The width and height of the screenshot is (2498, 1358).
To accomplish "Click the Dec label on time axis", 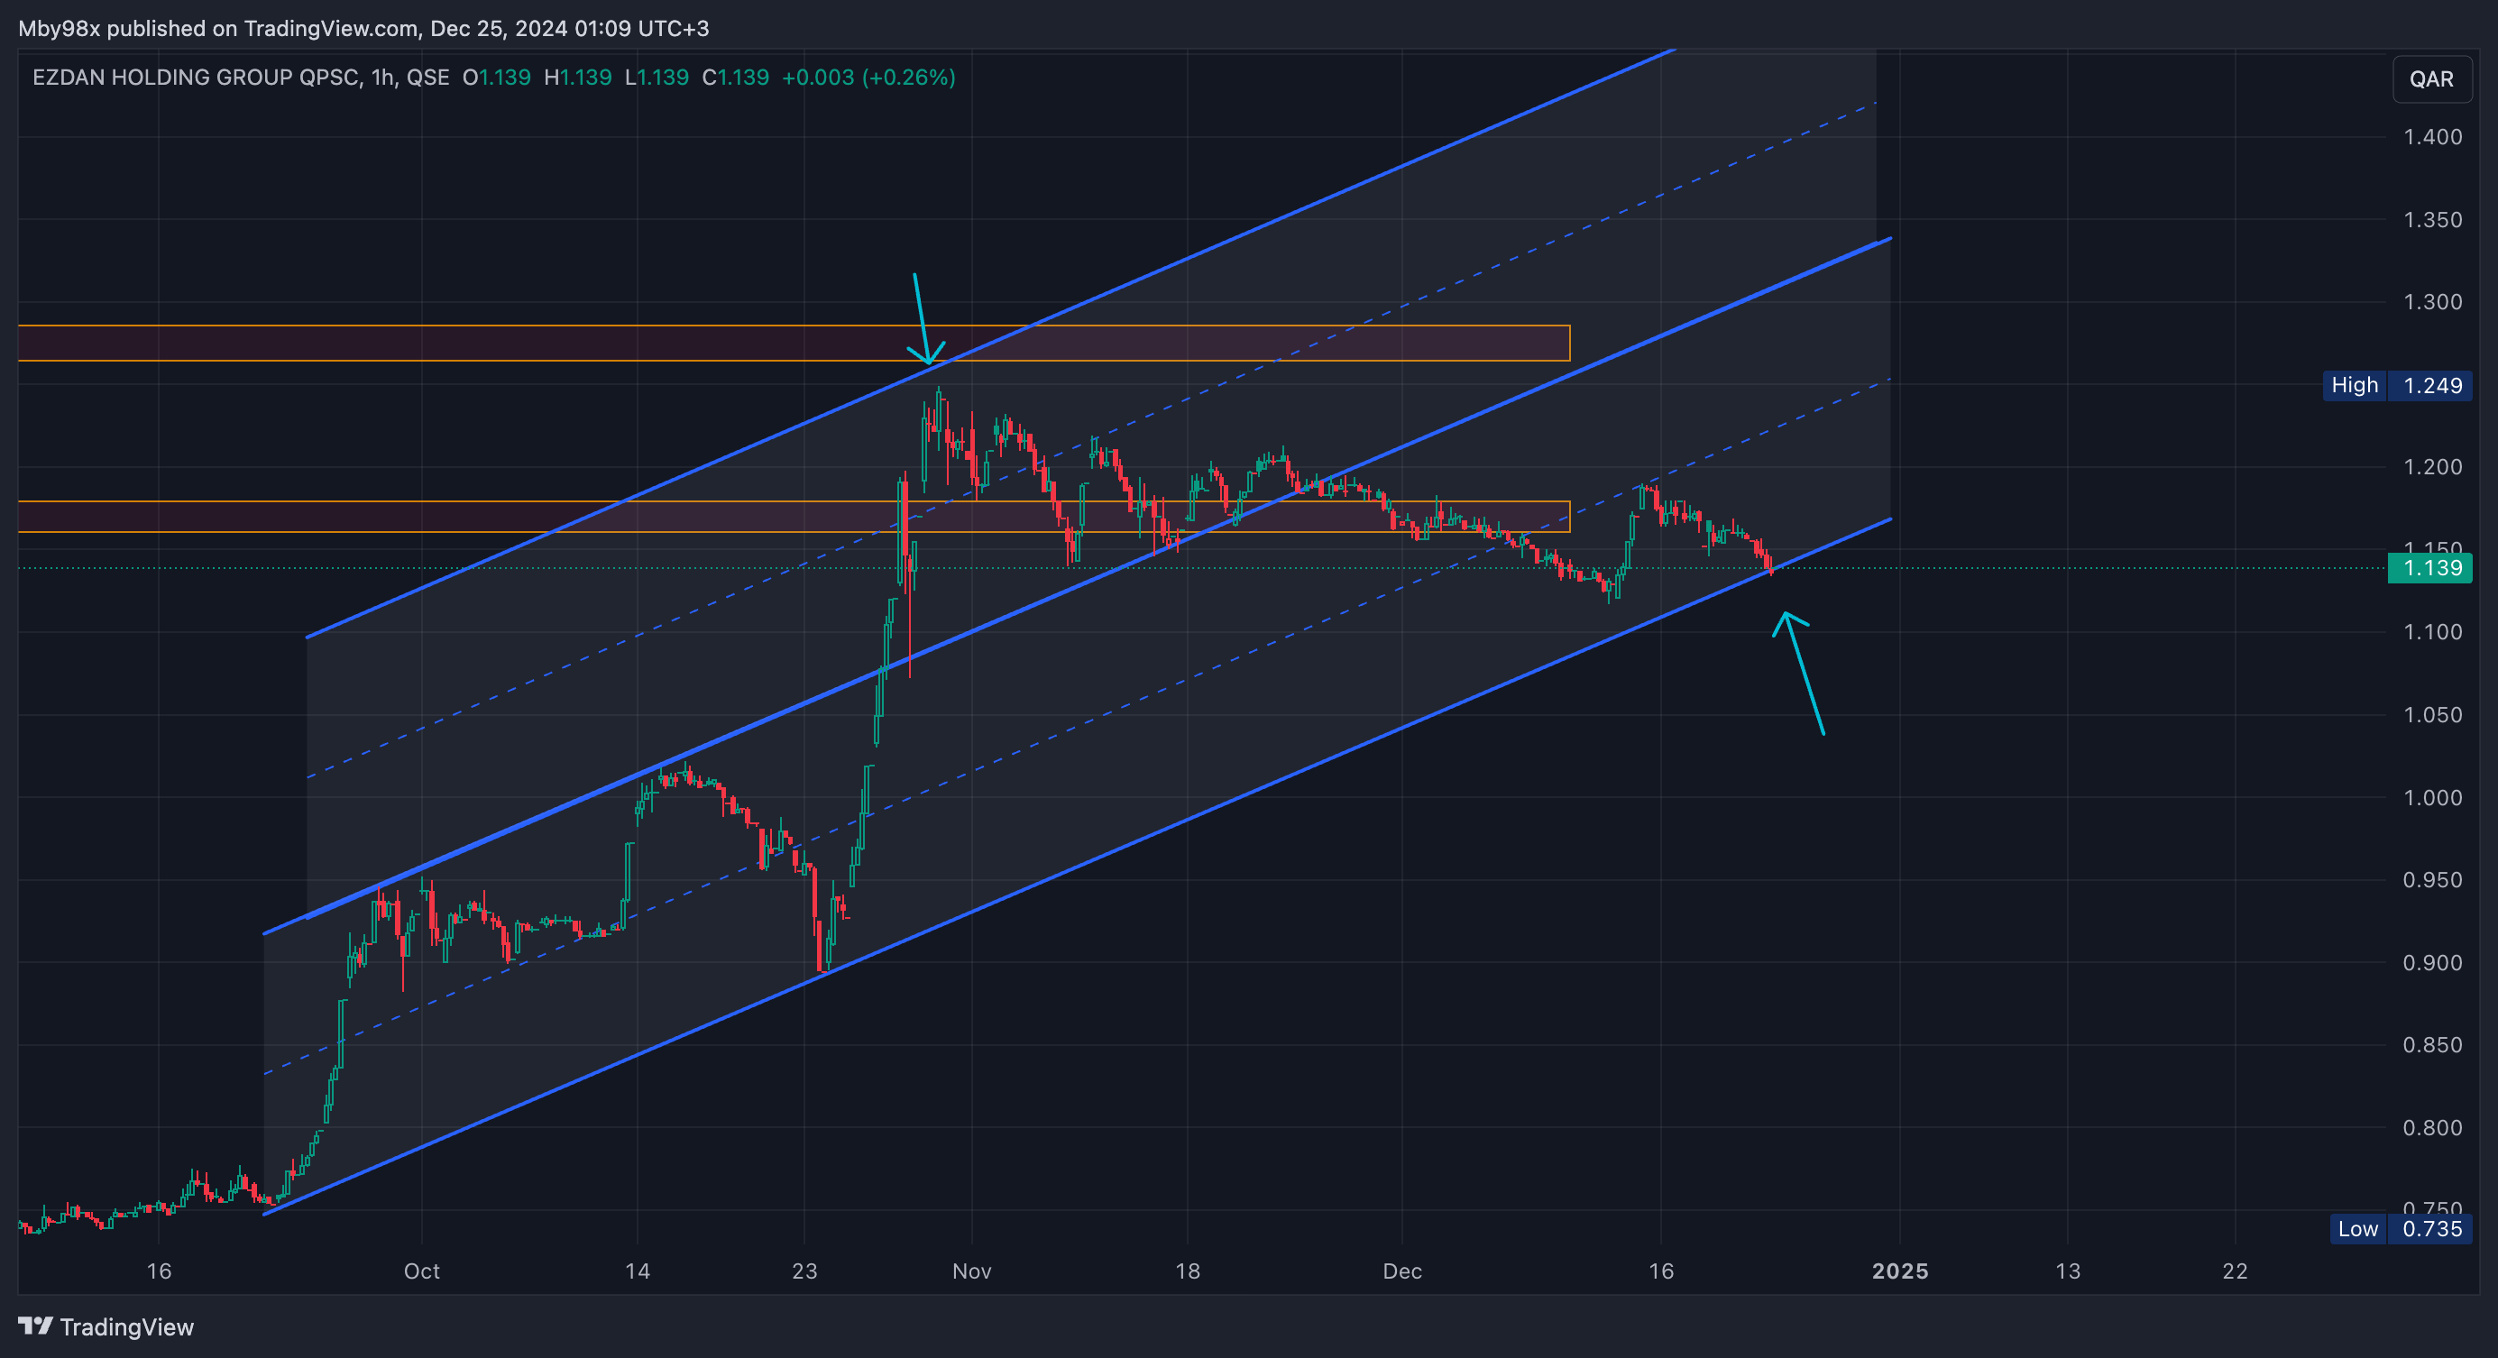I will [x=1402, y=1271].
